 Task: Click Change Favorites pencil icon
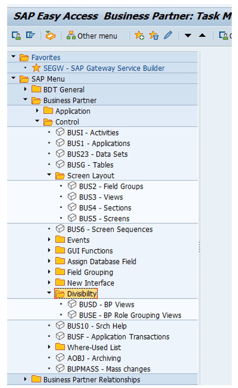click(x=168, y=35)
